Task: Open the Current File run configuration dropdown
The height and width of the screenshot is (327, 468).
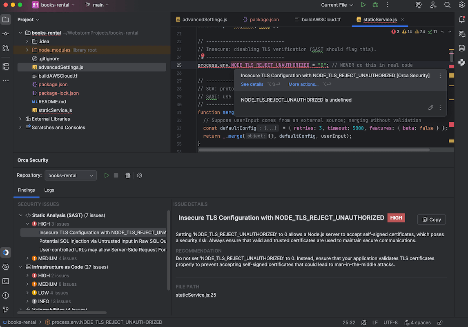Action: 337,5
